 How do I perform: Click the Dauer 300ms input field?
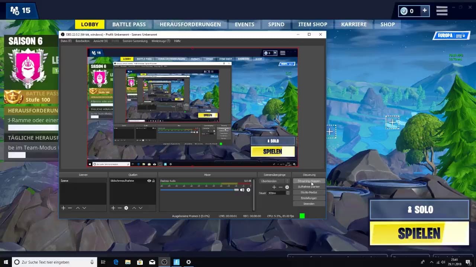276,193
